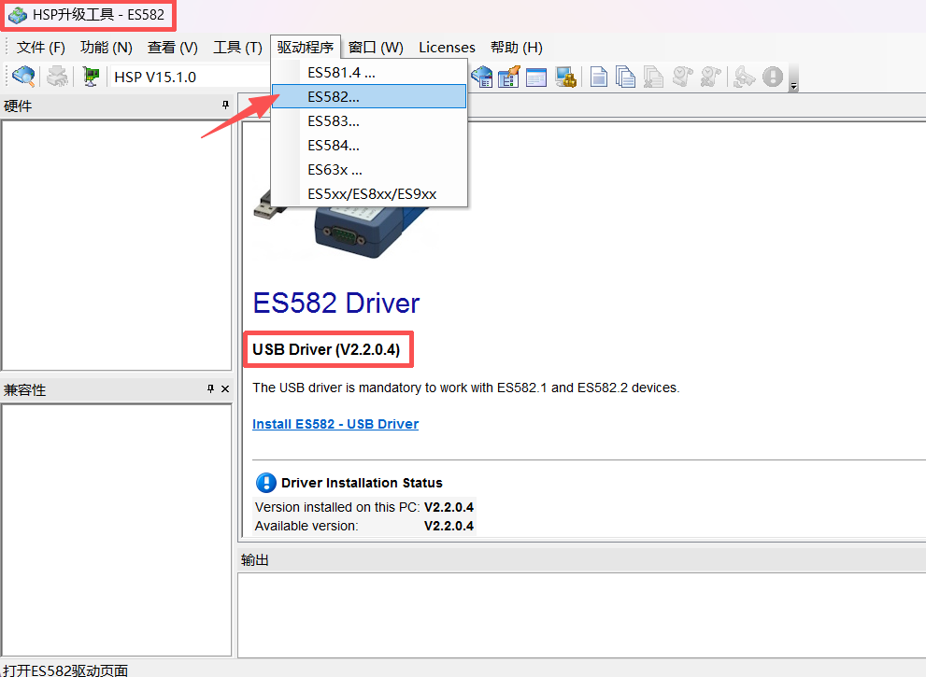
Task: Click the Driver Installation Status info icon
Action: tap(266, 483)
